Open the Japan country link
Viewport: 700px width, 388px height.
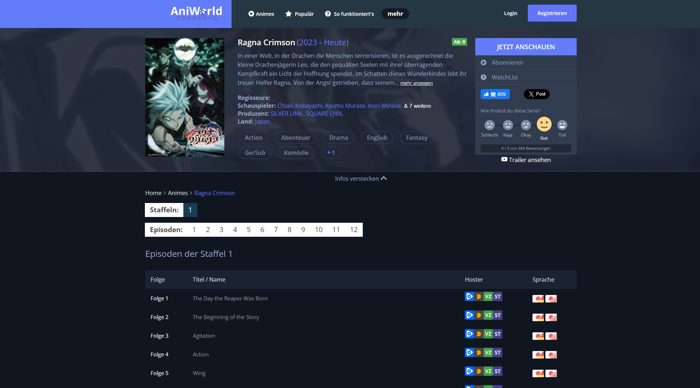point(262,121)
